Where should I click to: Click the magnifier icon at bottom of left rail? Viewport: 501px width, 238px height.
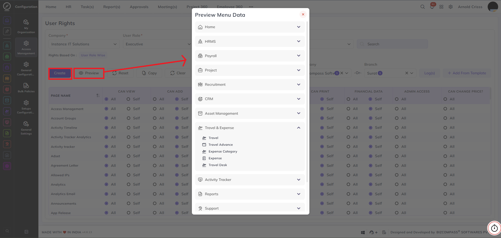coord(7,231)
